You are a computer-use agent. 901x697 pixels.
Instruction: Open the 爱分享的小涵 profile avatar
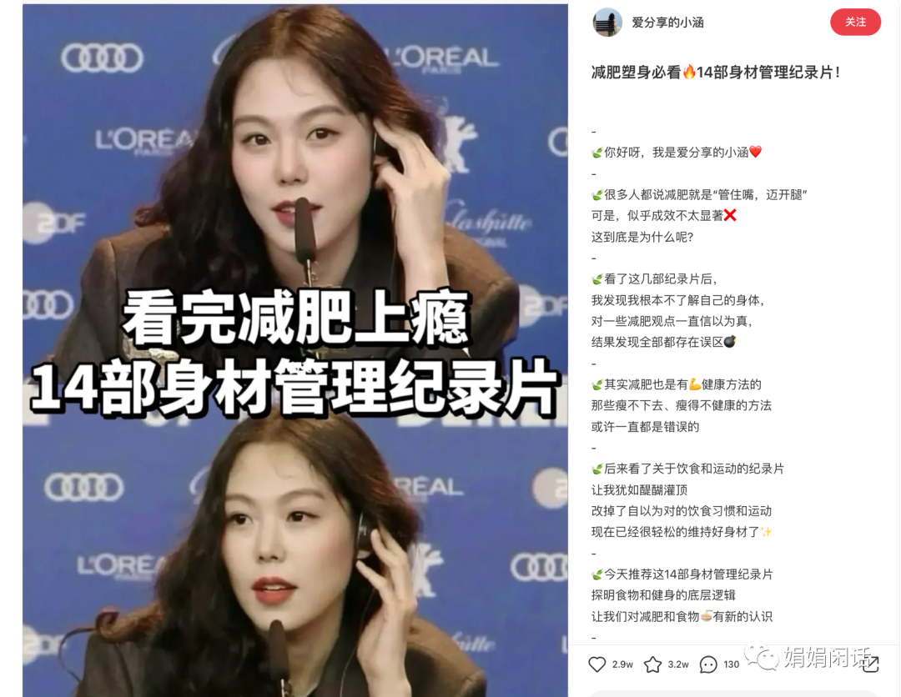click(x=607, y=23)
